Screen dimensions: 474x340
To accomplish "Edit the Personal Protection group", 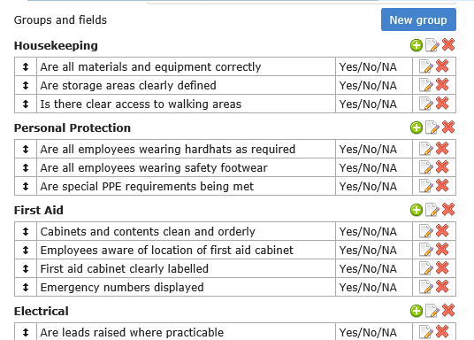I will pos(432,127).
